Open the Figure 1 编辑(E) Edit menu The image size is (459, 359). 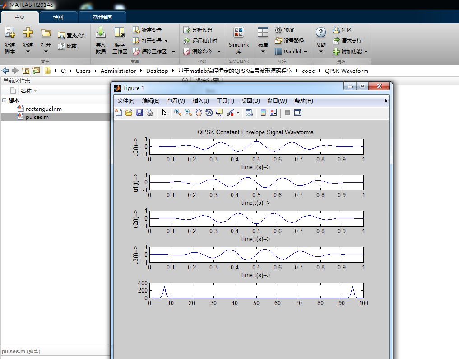151,101
